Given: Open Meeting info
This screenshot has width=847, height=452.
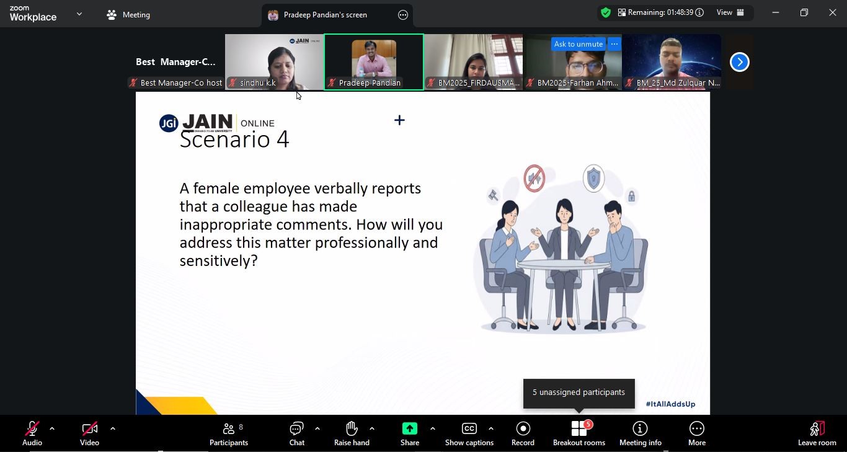Looking at the screenshot, I should click(x=640, y=433).
